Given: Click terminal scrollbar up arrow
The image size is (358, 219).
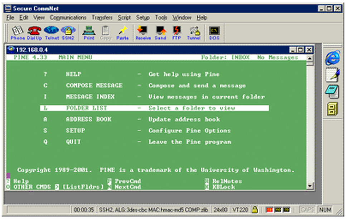Looking at the screenshot, I should coord(310,58).
